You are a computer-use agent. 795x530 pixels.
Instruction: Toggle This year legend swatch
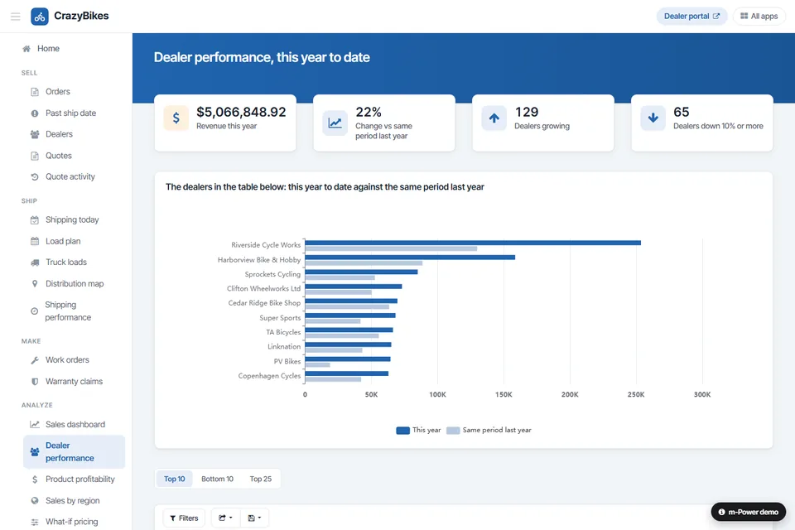[403, 431]
